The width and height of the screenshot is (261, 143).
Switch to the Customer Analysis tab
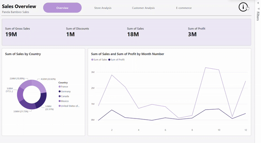click(x=143, y=8)
